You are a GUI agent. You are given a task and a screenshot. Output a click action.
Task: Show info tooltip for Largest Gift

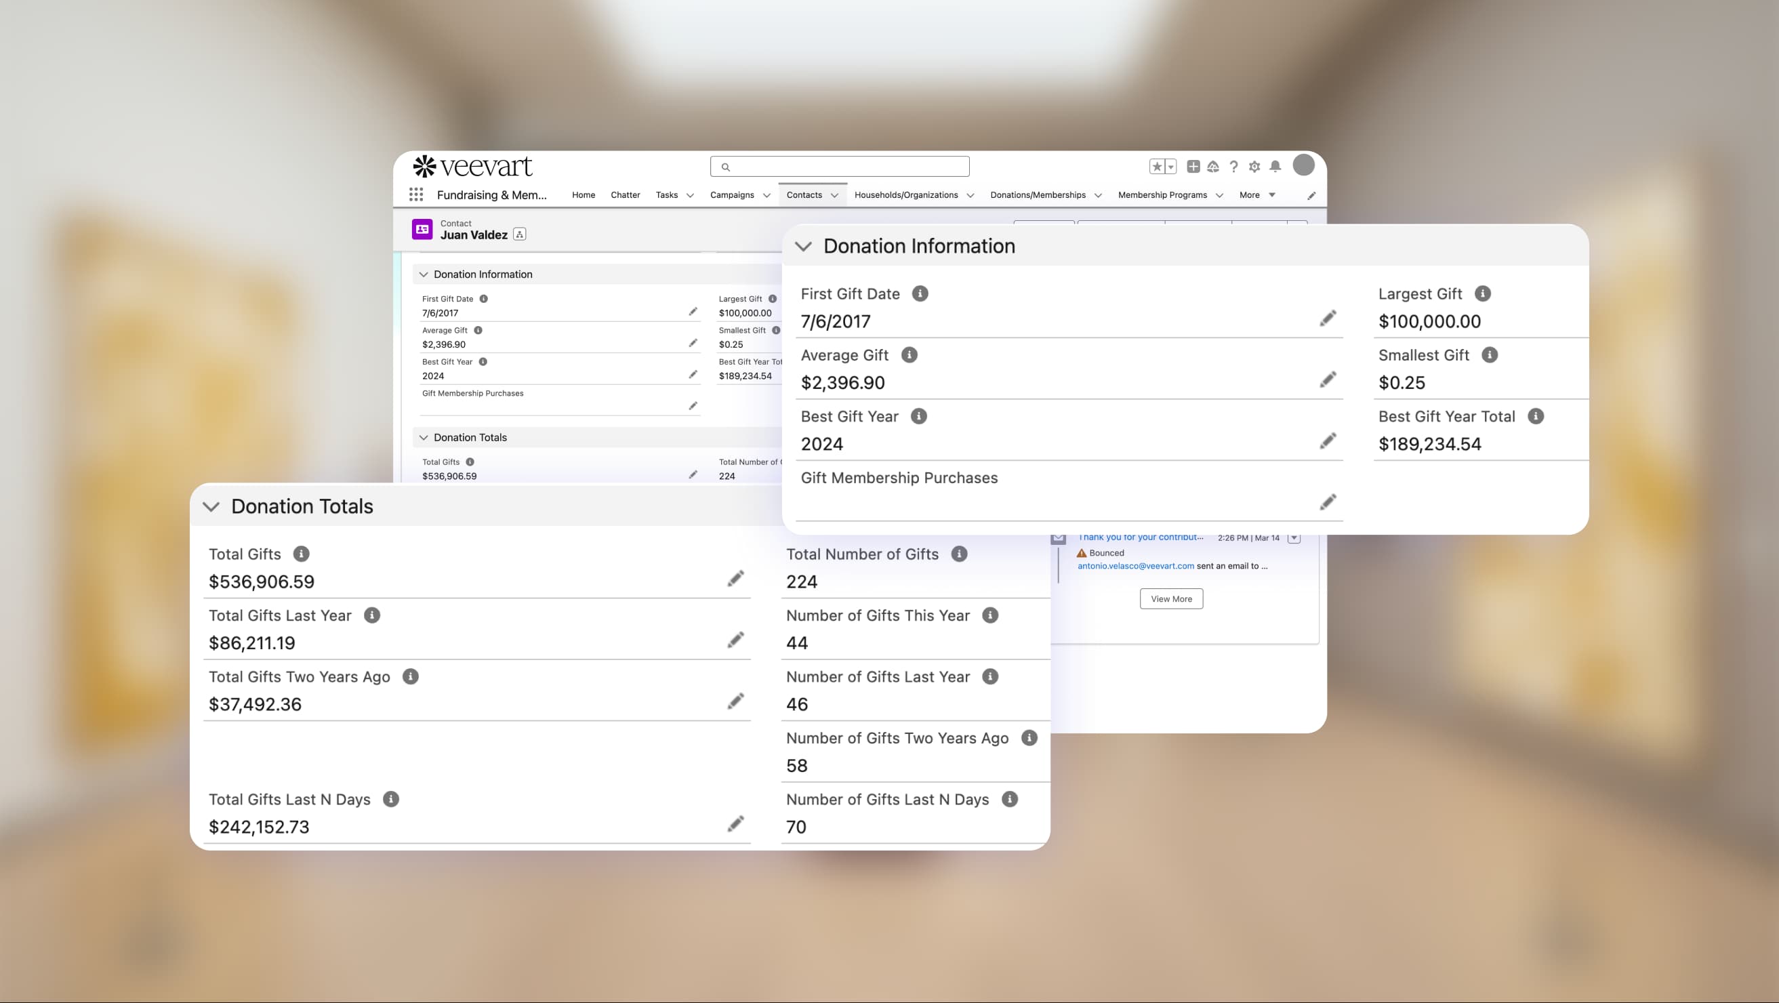[x=1482, y=293]
